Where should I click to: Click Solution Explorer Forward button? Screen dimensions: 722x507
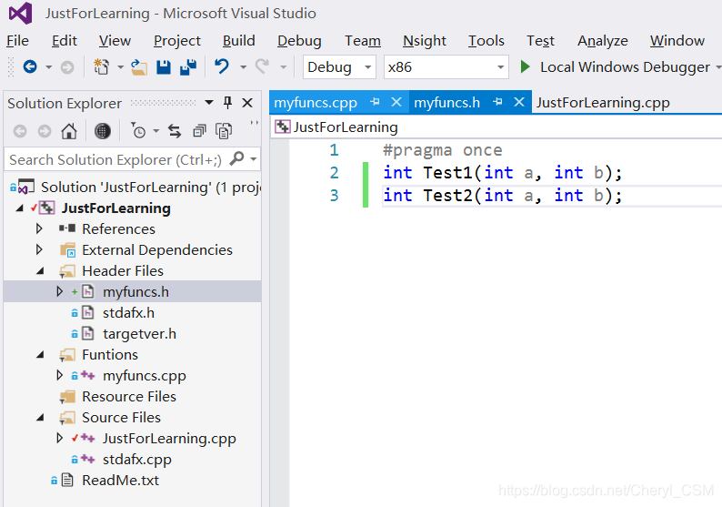[x=45, y=132]
